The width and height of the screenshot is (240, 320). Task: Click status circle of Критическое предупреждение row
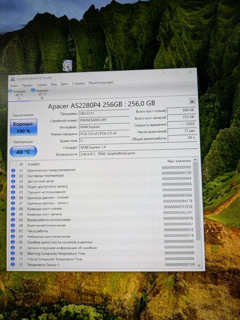click(x=13, y=171)
